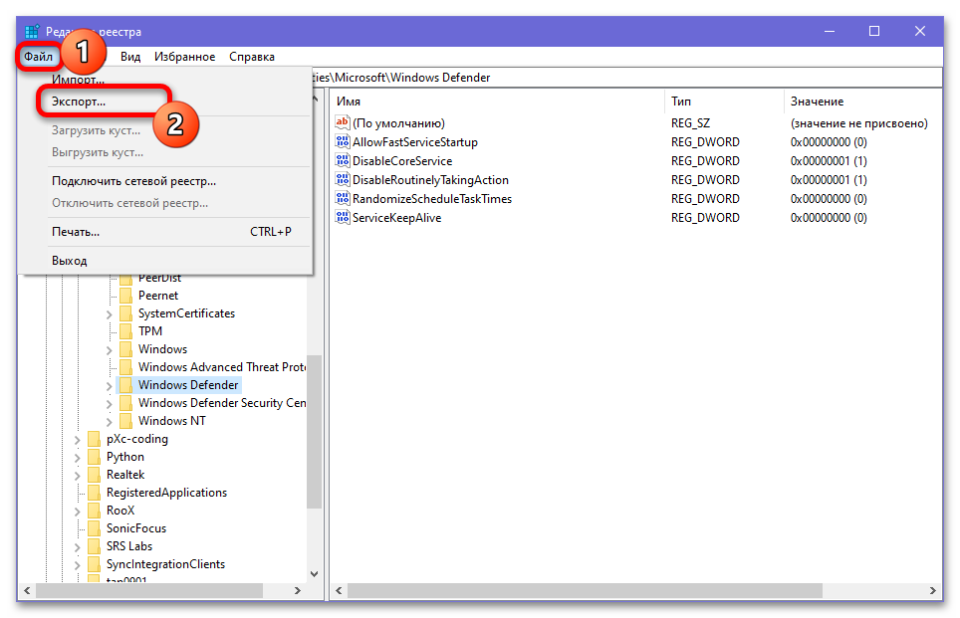Select Подключить сетевой реестр... menu entry
The width and height of the screenshot is (960, 618).
point(164,181)
